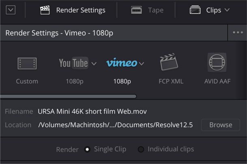
Task: Open the three-dot options menu
Action: [x=238, y=33]
